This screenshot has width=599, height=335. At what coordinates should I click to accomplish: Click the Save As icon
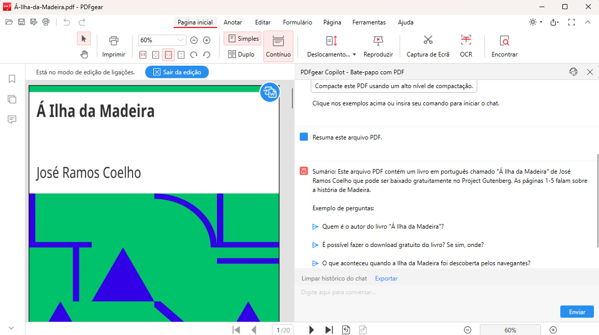tap(34, 22)
